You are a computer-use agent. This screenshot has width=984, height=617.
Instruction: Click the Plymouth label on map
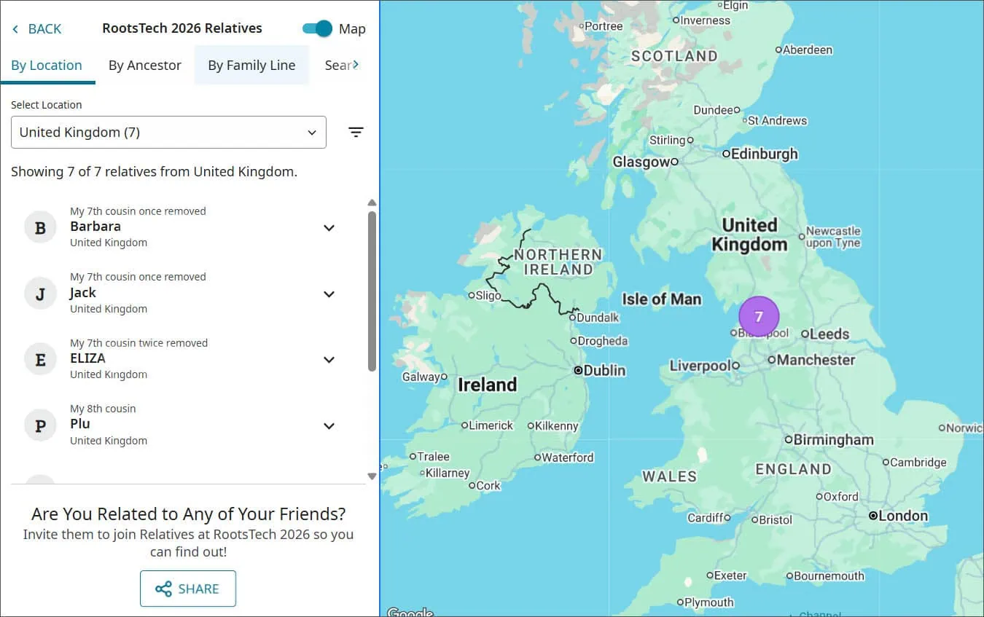[709, 602]
